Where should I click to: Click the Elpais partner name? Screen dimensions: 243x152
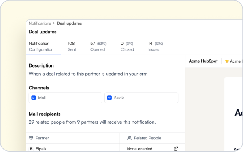click(x=41, y=149)
